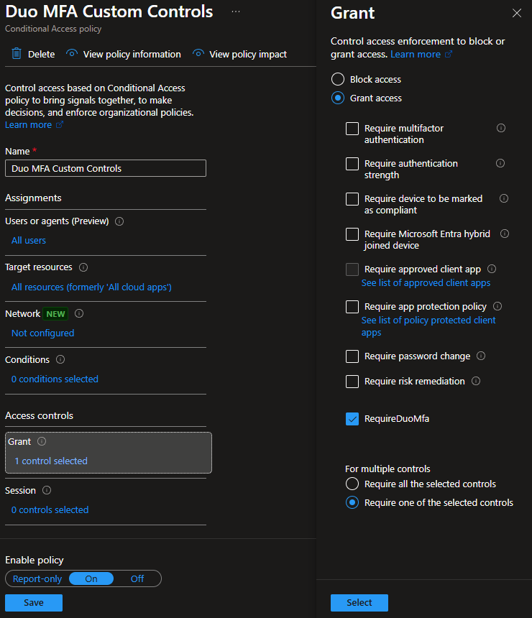The image size is (532, 618).
Task: Open the All users assignment link
Action: point(29,240)
